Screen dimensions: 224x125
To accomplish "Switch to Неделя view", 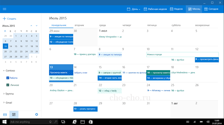I will point(176,9).
